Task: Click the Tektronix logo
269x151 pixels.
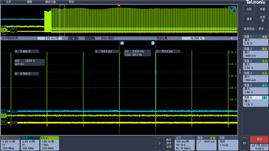Action: pyautogui.click(x=256, y=2)
